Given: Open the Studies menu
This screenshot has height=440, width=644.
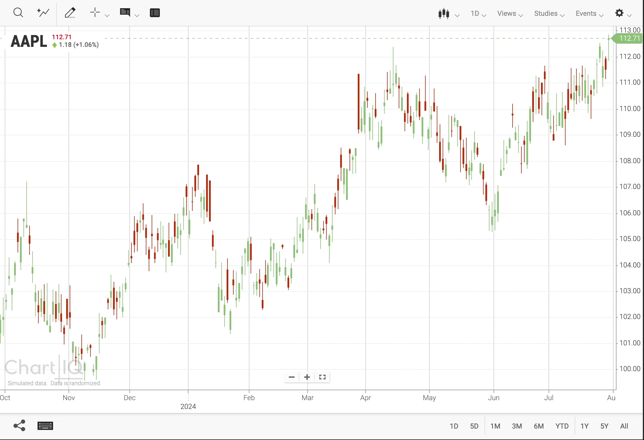Looking at the screenshot, I should pos(549,13).
